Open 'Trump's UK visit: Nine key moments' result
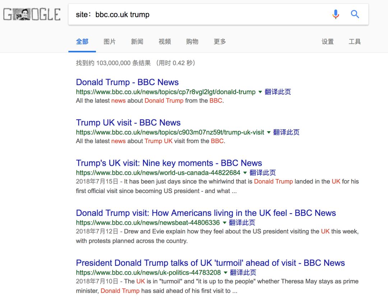 tap(169, 163)
